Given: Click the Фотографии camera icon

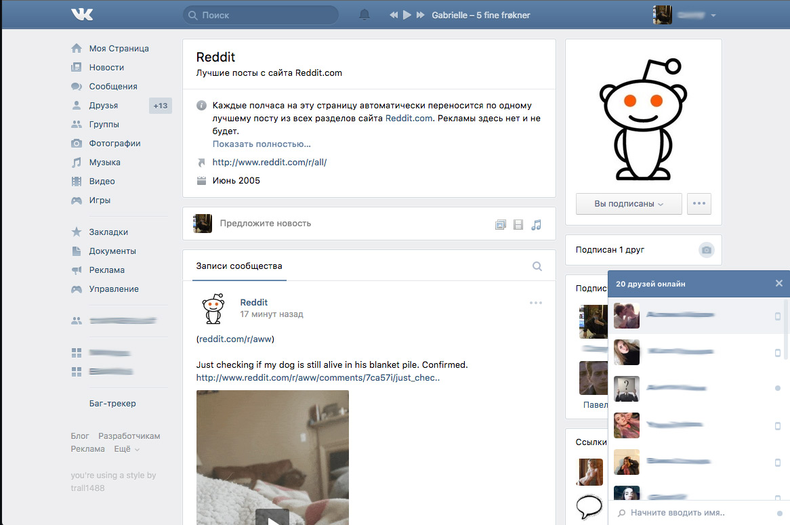Looking at the screenshot, I should click(x=77, y=143).
